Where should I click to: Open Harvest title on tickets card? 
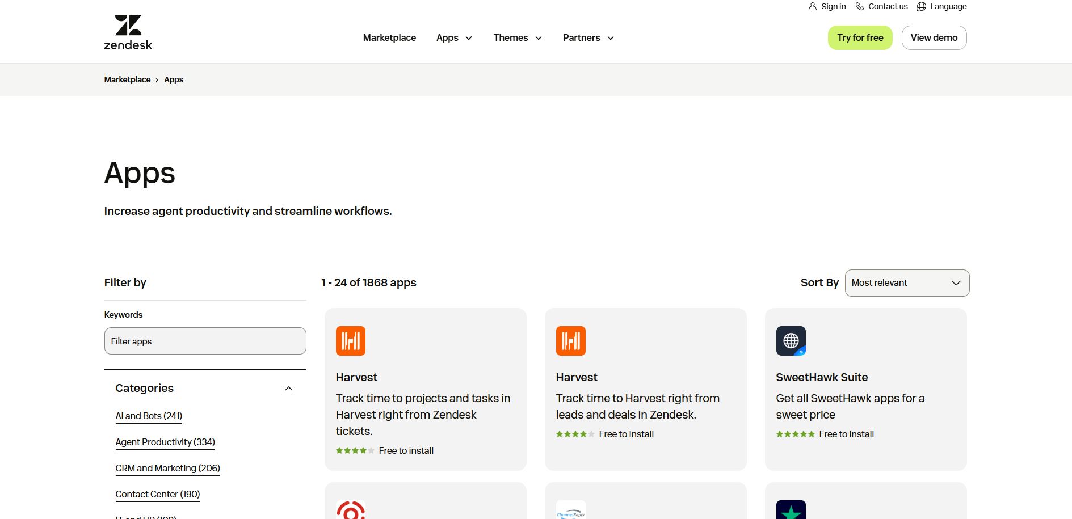(x=356, y=377)
